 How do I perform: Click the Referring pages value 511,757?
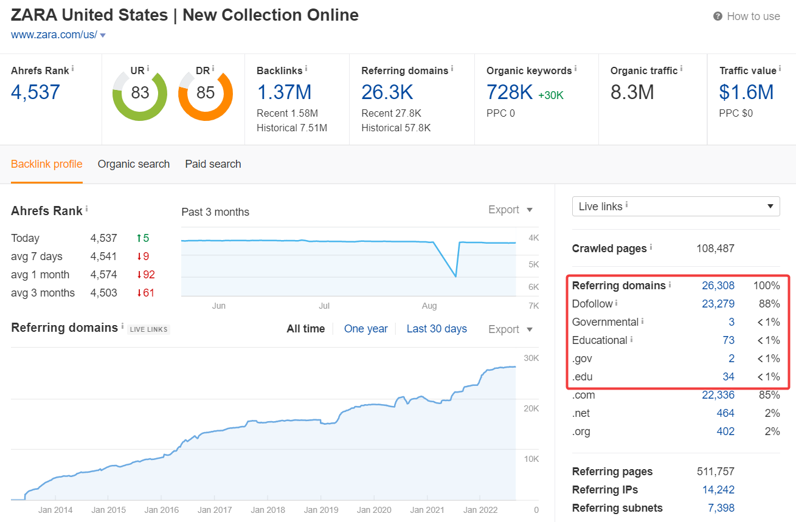pyautogui.click(x=716, y=472)
